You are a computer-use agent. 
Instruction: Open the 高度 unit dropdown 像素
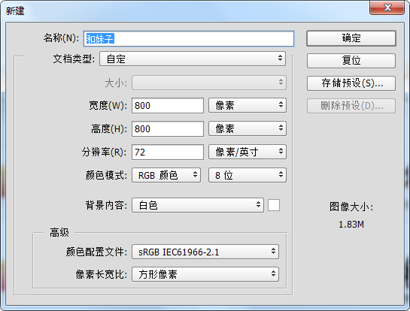click(x=248, y=128)
